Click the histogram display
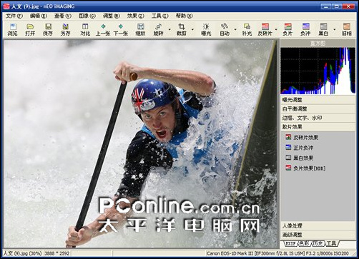 [318, 71]
